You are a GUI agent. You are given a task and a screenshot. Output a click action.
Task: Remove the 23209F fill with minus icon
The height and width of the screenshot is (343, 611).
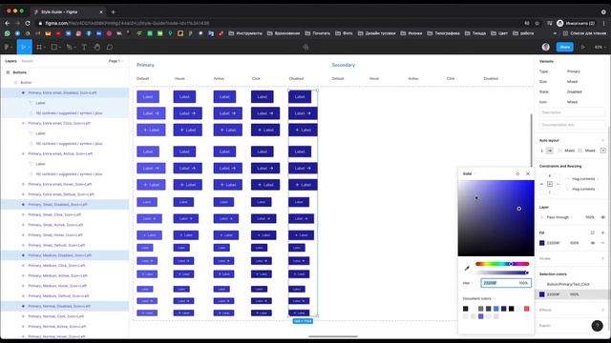pyautogui.click(x=602, y=243)
